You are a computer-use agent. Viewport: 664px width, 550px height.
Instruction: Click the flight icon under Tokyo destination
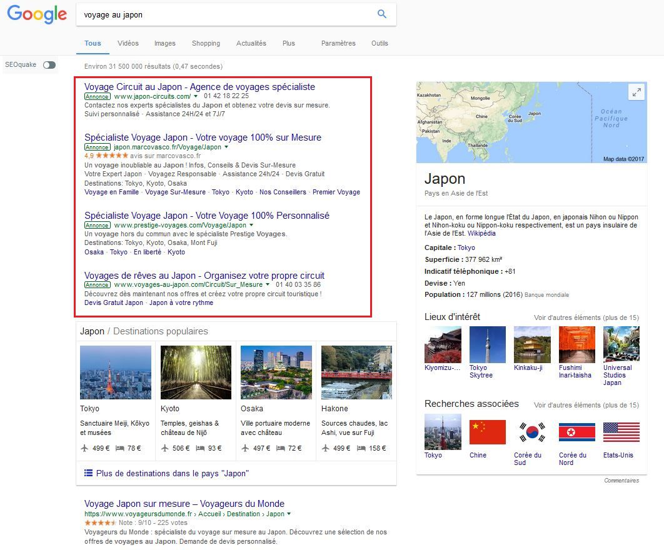[84, 448]
